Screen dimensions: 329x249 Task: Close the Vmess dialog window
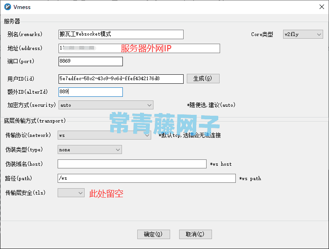click(x=322, y=7)
